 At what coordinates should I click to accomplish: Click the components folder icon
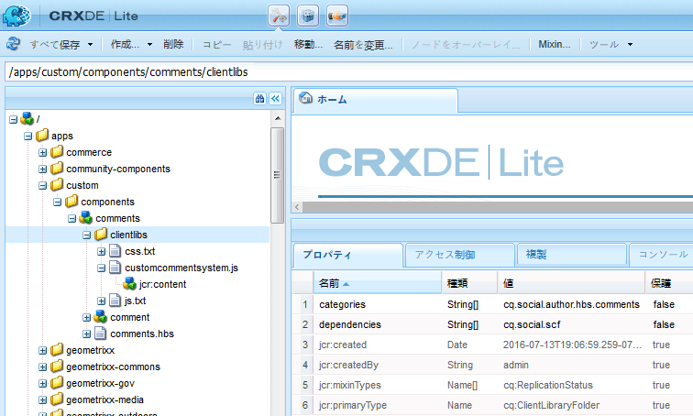pyautogui.click(x=71, y=202)
